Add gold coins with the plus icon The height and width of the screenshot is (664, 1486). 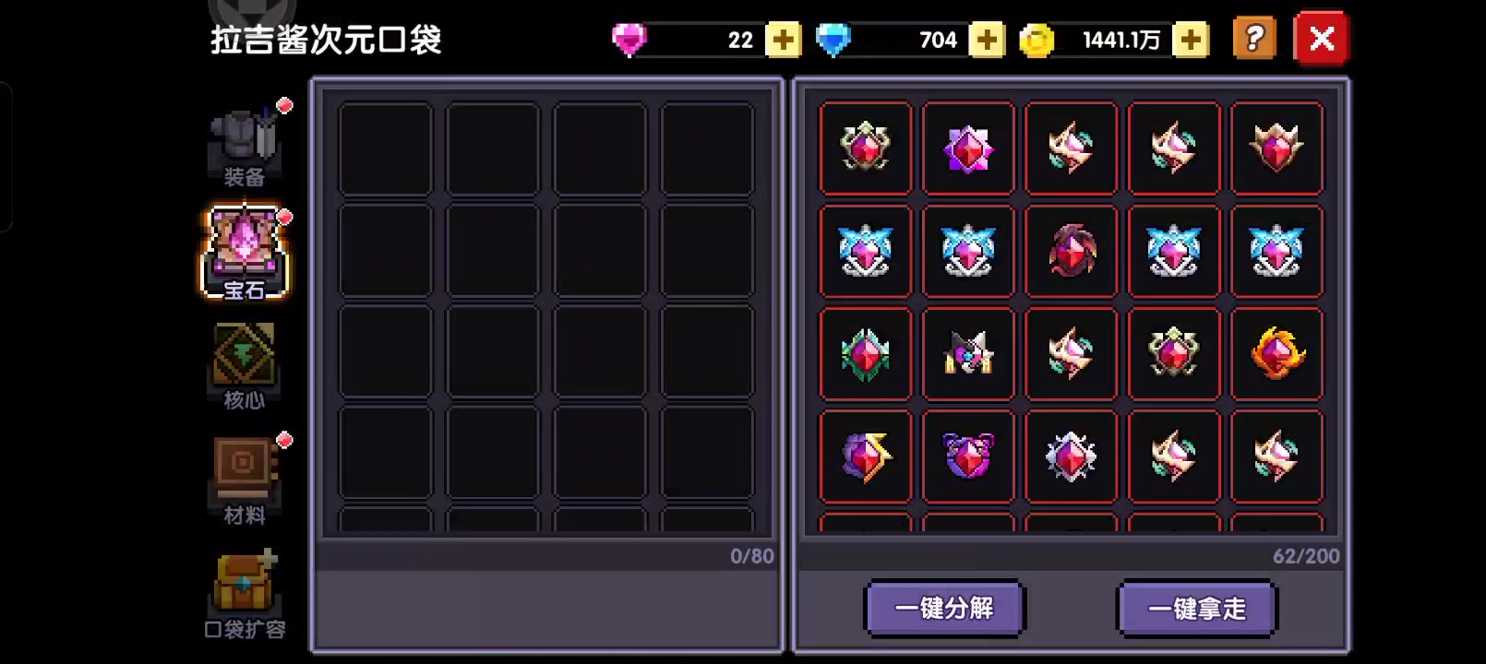pos(1191,40)
